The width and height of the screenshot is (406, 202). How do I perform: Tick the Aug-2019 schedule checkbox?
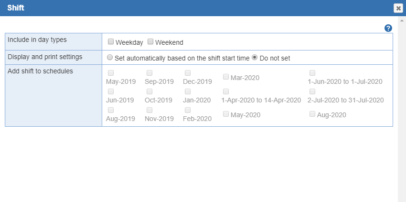(111, 110)
